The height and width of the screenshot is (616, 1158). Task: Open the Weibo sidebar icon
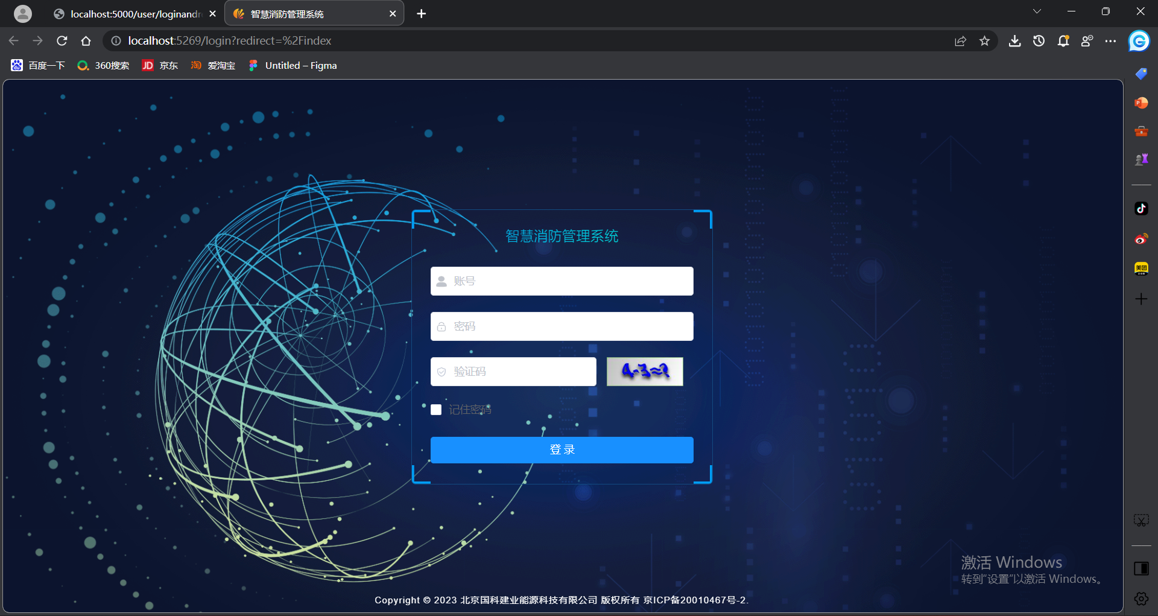1141,239
